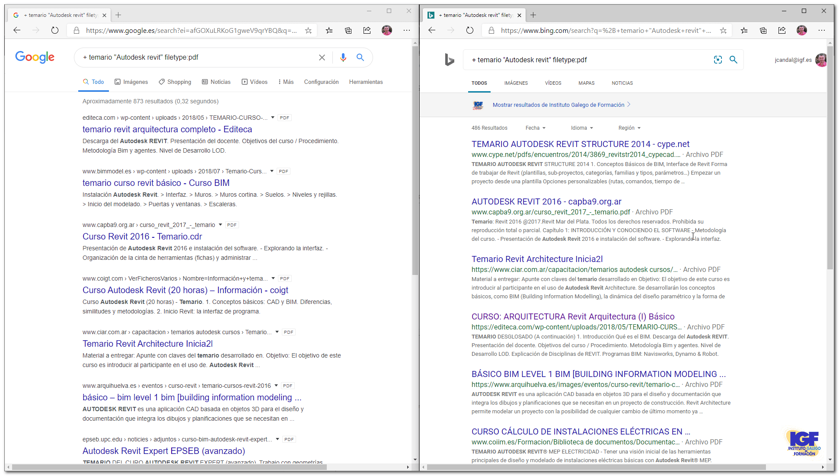Screen dimensions: 839x476
Task: Refresh the Google browser window
Action: click(x=54, y=30)
